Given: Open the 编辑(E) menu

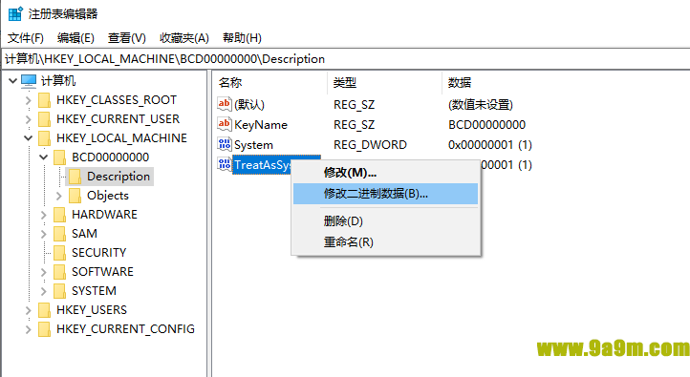Looking at the screenshot, I should pyautogui.click(x=75, y=38).
